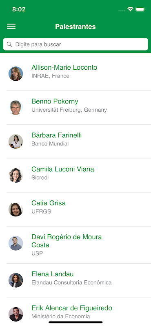Viewport: 151px width, 326px height.
Task: Select speaker name Camila Luconi Viana
Action: pos(63,169)
